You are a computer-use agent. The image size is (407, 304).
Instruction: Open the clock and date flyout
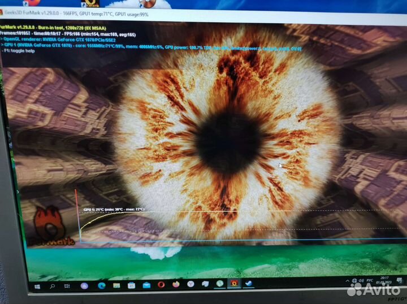point(384,280)
